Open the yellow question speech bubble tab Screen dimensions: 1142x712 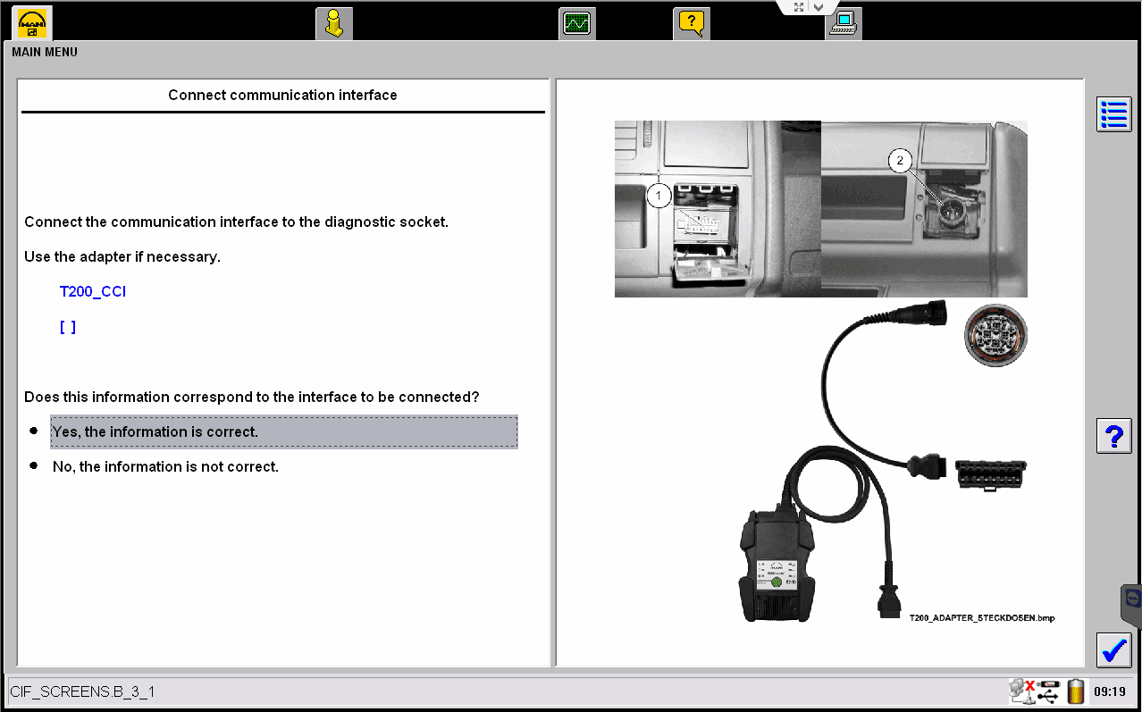click(x=692, y=23)
